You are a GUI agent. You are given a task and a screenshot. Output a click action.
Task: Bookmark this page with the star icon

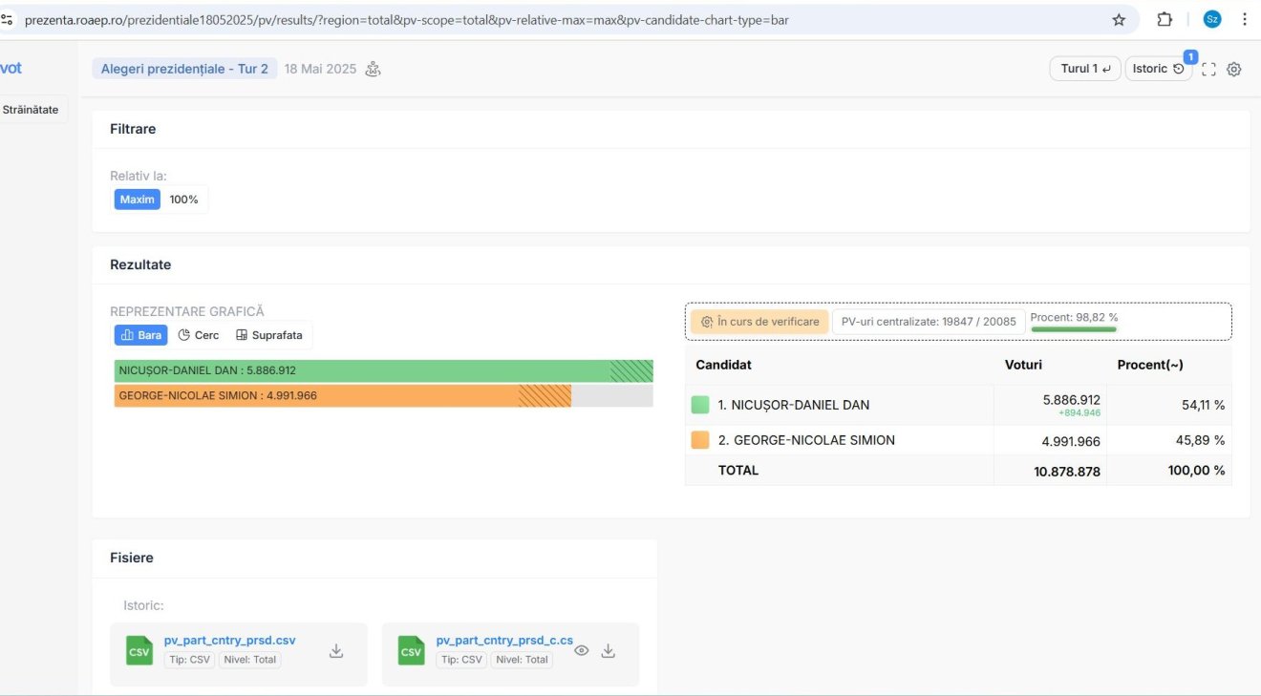pos(1119,19)
